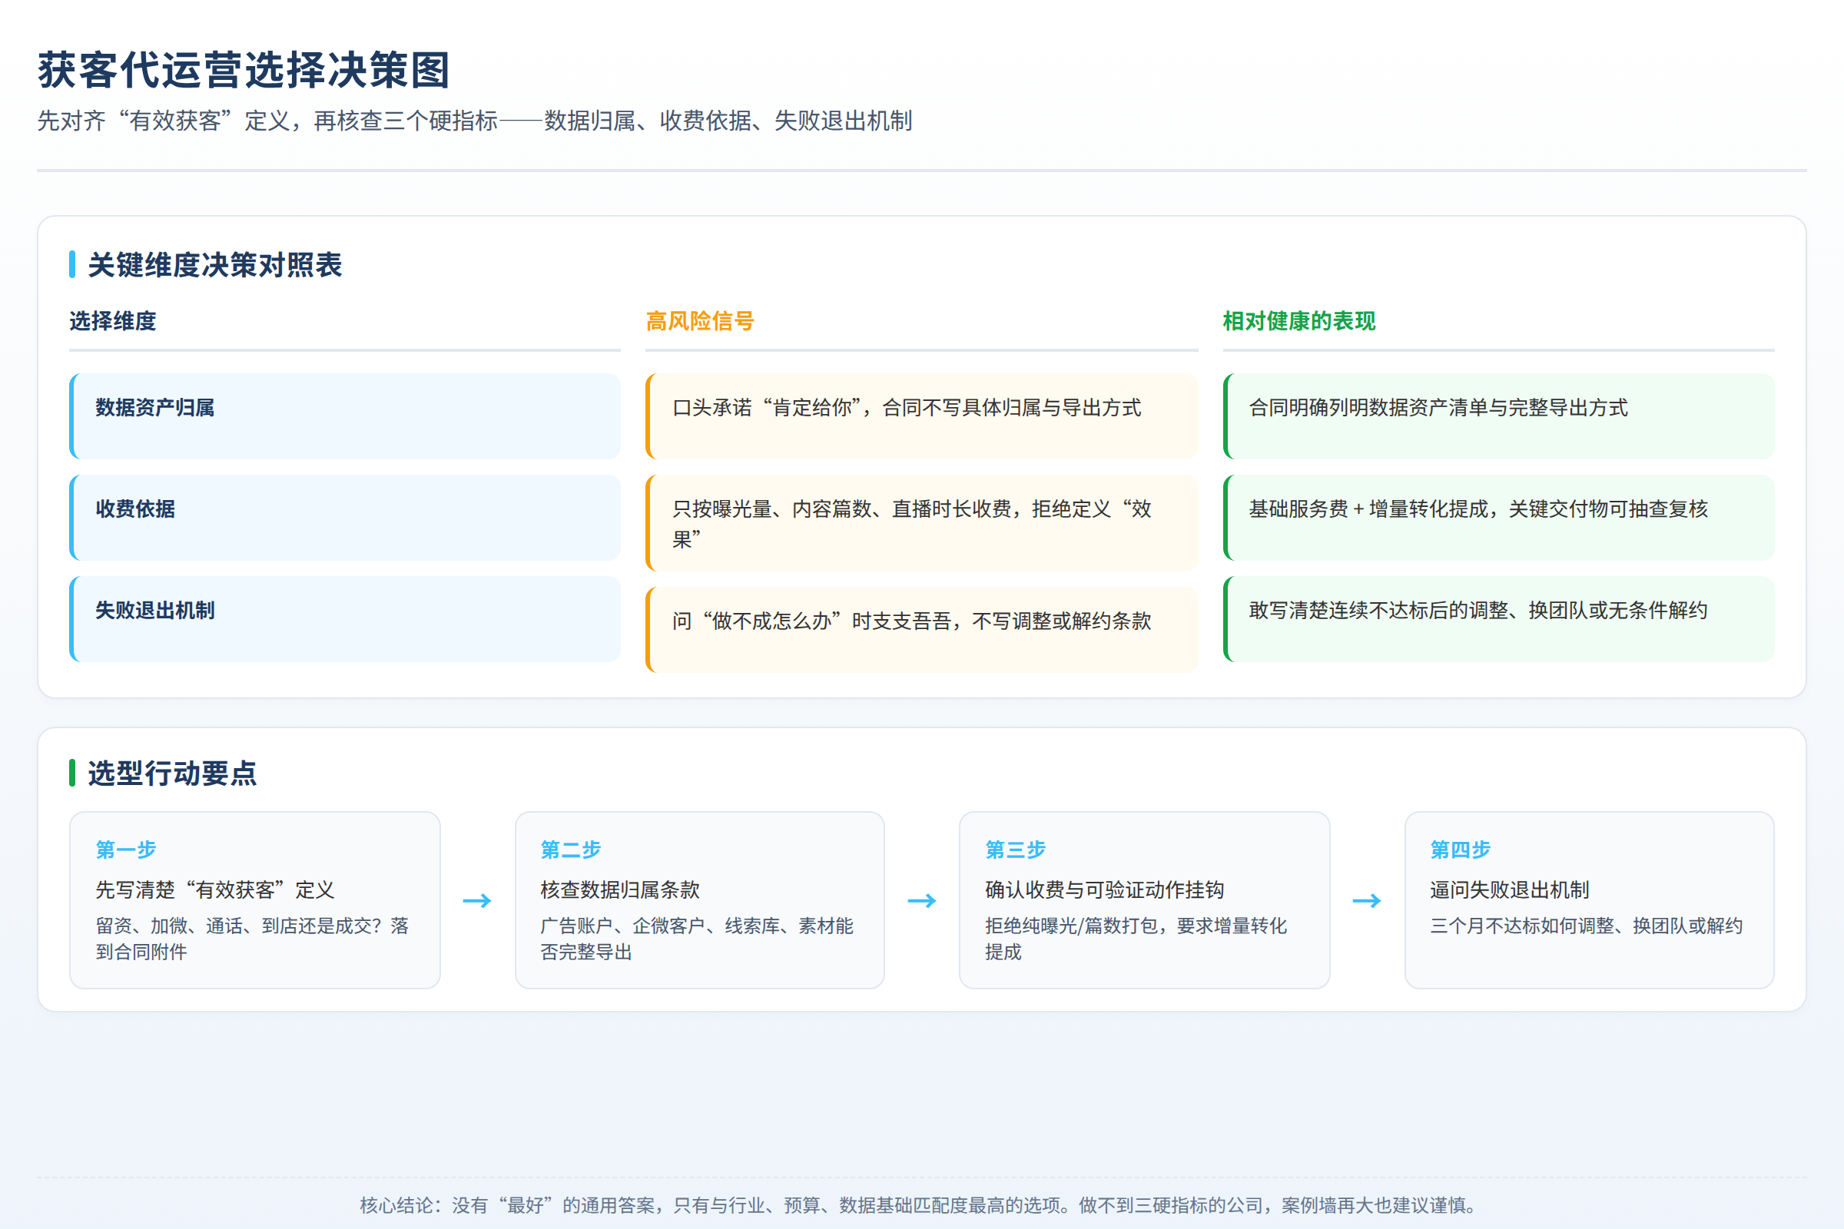Select the 失败退出机制 dimension cell
This screenshot has height=1229, width=1844.
pyautogui.click(x=345, y=619)
